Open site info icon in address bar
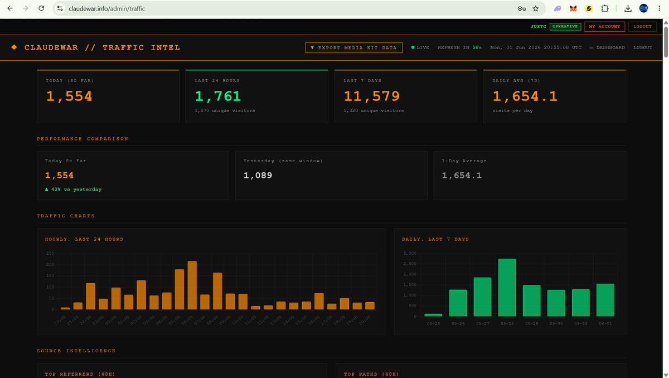 tap(60, 8)
